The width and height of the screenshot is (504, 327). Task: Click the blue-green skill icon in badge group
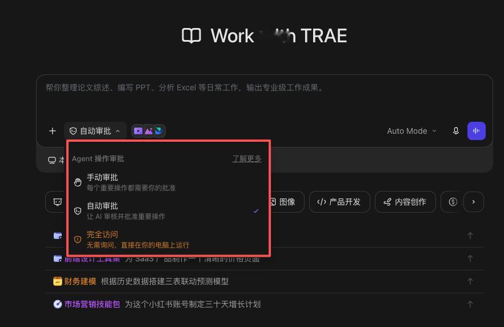coord(159,131)
